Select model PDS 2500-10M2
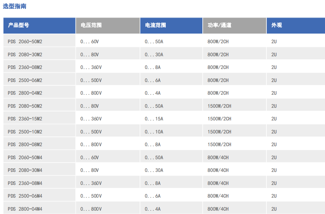This screenshot has height=214, width=325. tap(25, 132)
